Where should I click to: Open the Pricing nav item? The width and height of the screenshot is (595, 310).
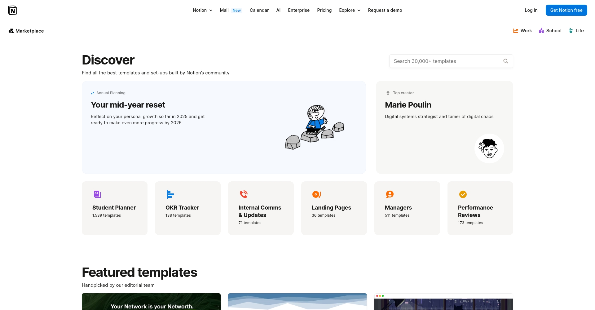coord(324,10)
